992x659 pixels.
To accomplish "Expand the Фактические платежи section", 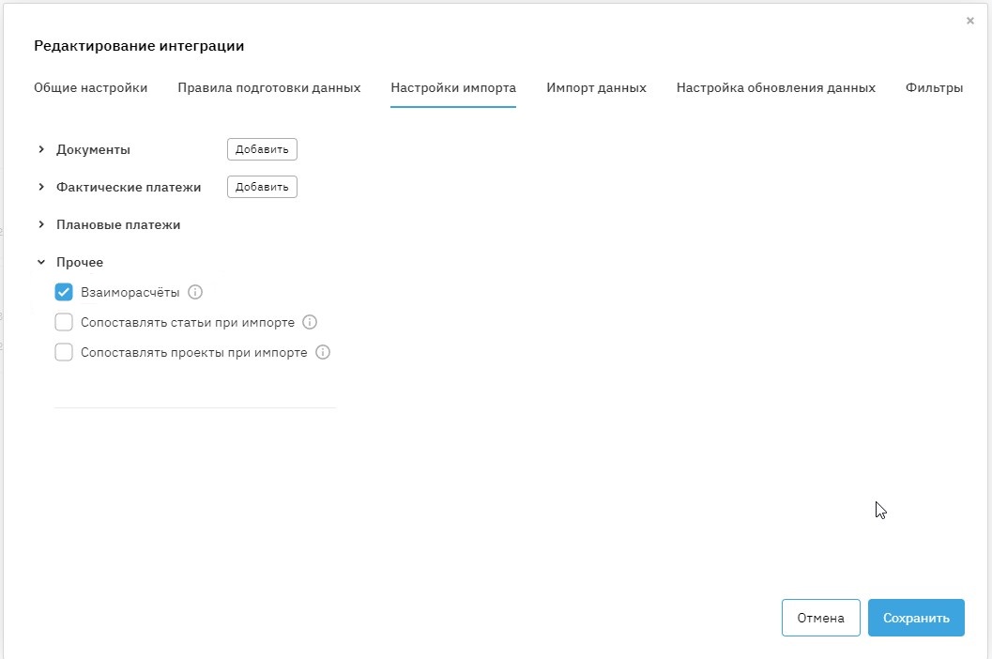I will point(41,187).
